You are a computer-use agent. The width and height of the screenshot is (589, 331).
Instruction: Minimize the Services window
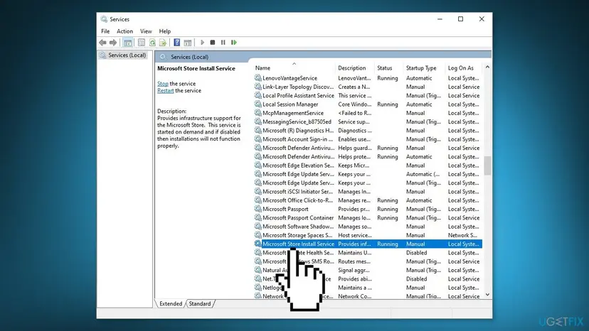click(x=440, y=19)
